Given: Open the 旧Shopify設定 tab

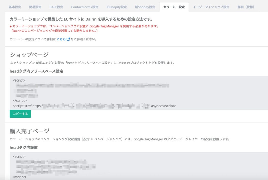Looking at the screenshot, I should pyautogui.click(x=116, y=7).
